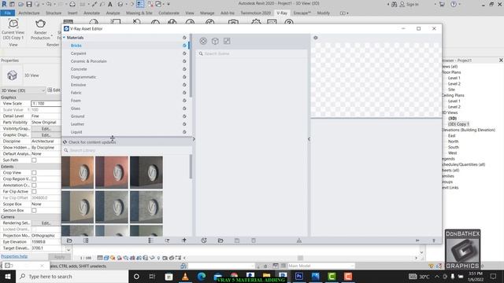The image size is (504, 283).
Task: Open VLC from the taskbar
Action: [x=185, y=276]
